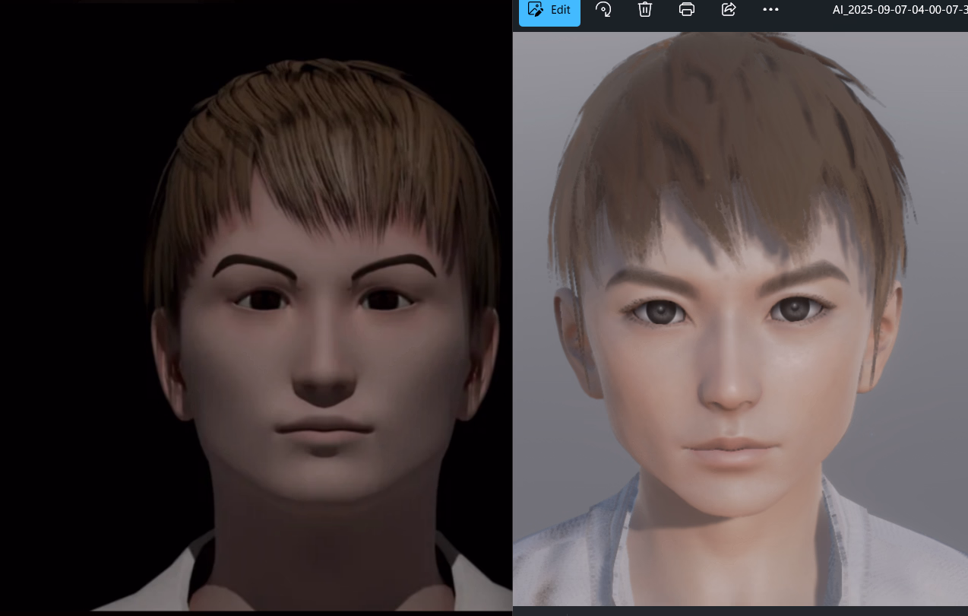The height and width of the screenshot is (616, 968).
Task: Rotate the image using the rotate icon
Action: 603,10
